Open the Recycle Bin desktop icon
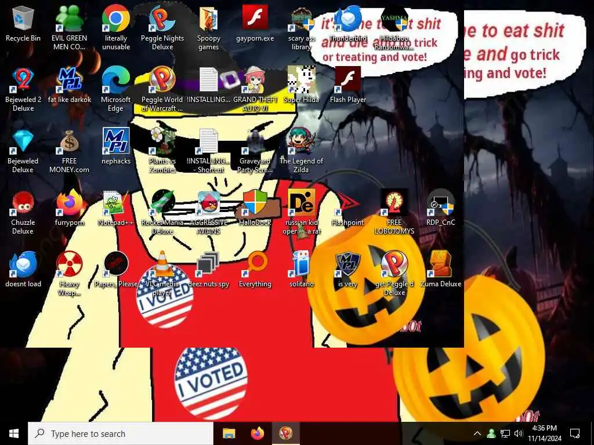594x445 pixels. click(x=23, y=24)
